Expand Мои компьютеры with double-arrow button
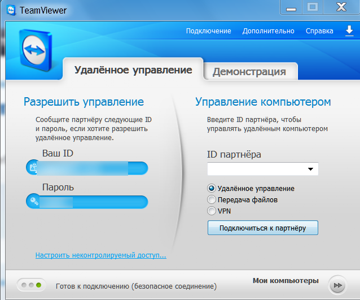 click(x=337, y=285)
